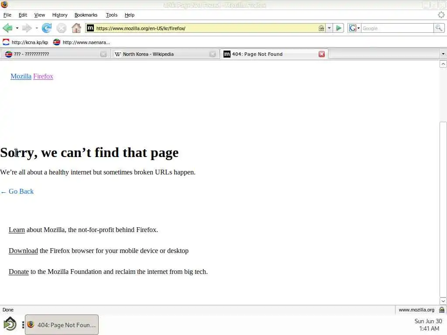The height and width of the screenshot is (335, 447).
Task: Click the green Go button
Action: point(339,28)
